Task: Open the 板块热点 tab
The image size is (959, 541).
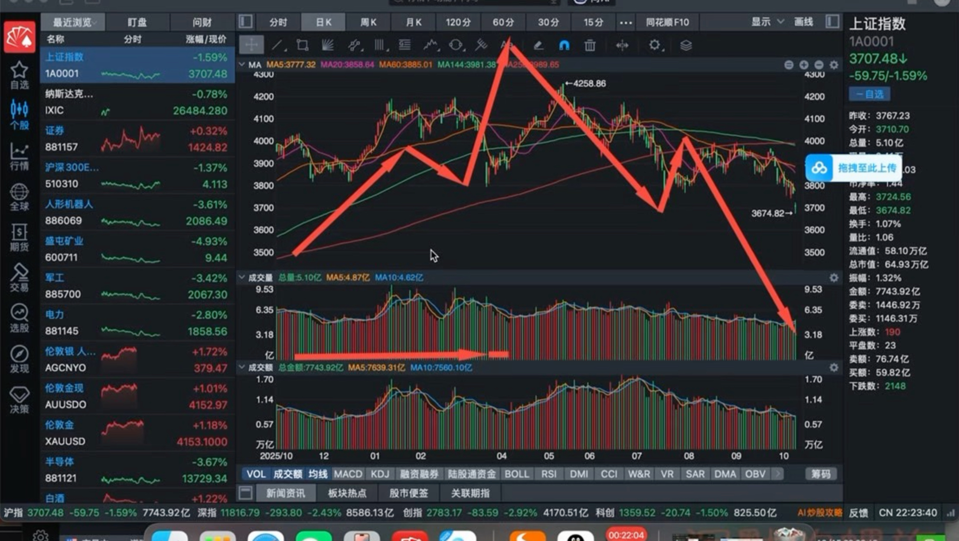Action: click(x=347, y=493)
